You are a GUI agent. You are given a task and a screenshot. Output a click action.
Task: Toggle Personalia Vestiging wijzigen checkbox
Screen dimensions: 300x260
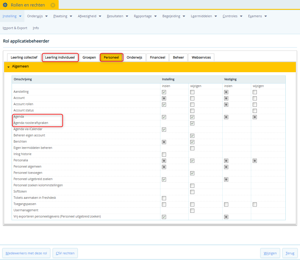click(255, 161)
